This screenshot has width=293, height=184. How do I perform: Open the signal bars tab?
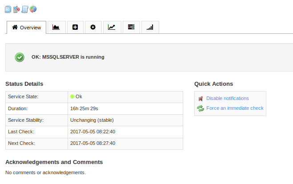click(x=150, y=27)
